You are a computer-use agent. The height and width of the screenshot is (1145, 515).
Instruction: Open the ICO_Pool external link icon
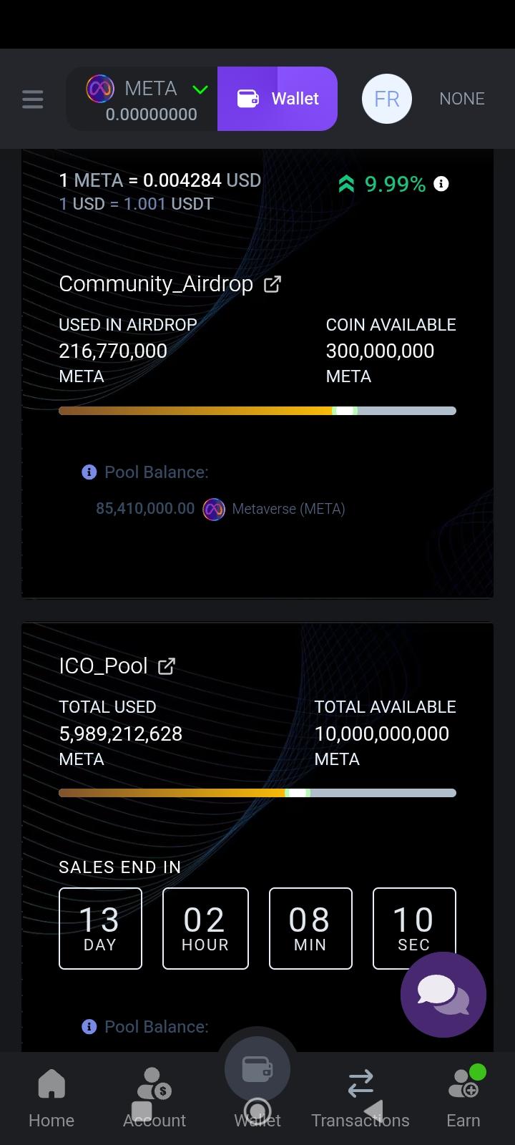click(x=167, y=666)
